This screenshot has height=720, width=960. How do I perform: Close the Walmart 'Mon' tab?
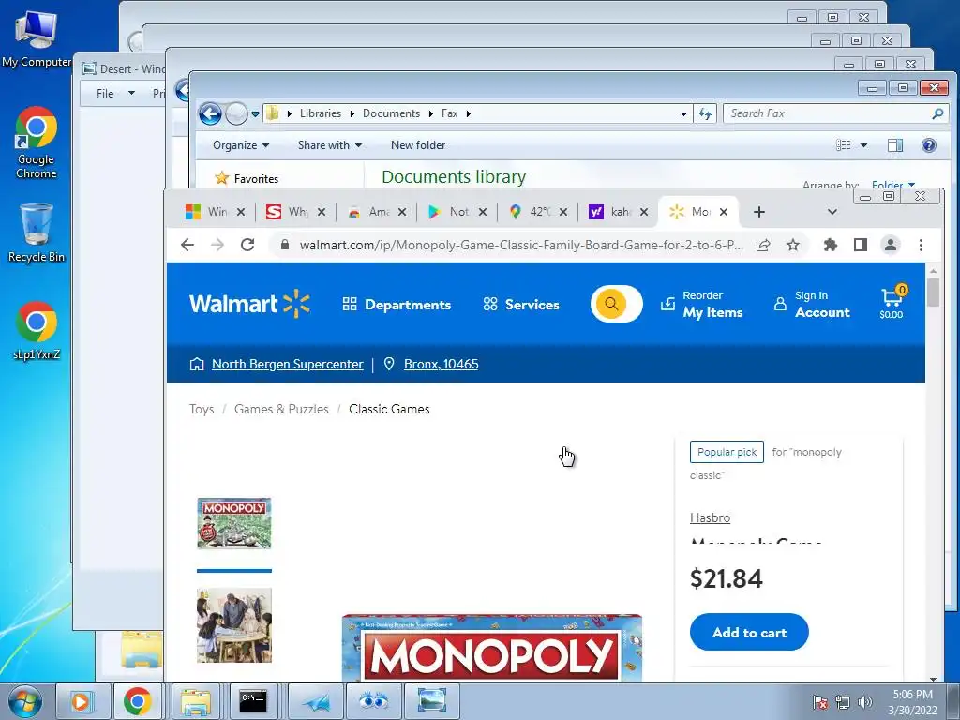pos(724,212)
